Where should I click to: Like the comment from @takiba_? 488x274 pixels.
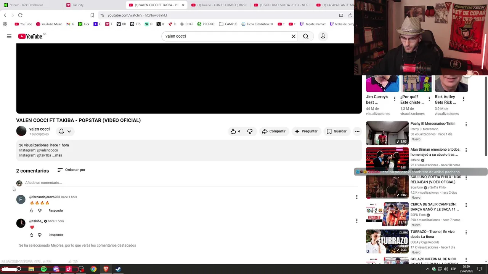(32, 235)
